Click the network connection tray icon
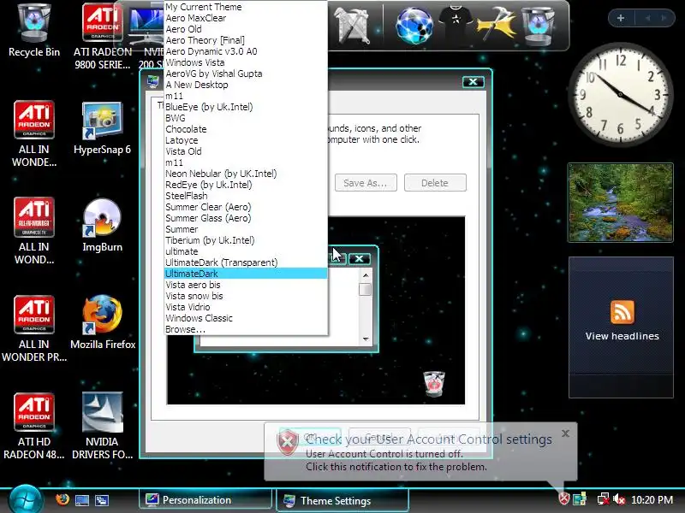The width and height of the screenshot is (685, 513). [x=604, y=499]
